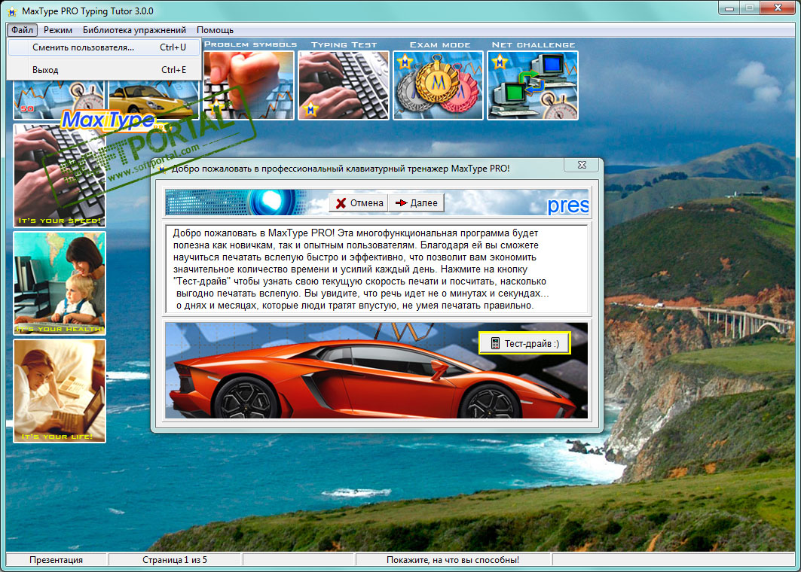Close the MaxType PRO Typing Tutor window
801x572 pixels.
tap(778, 8)
